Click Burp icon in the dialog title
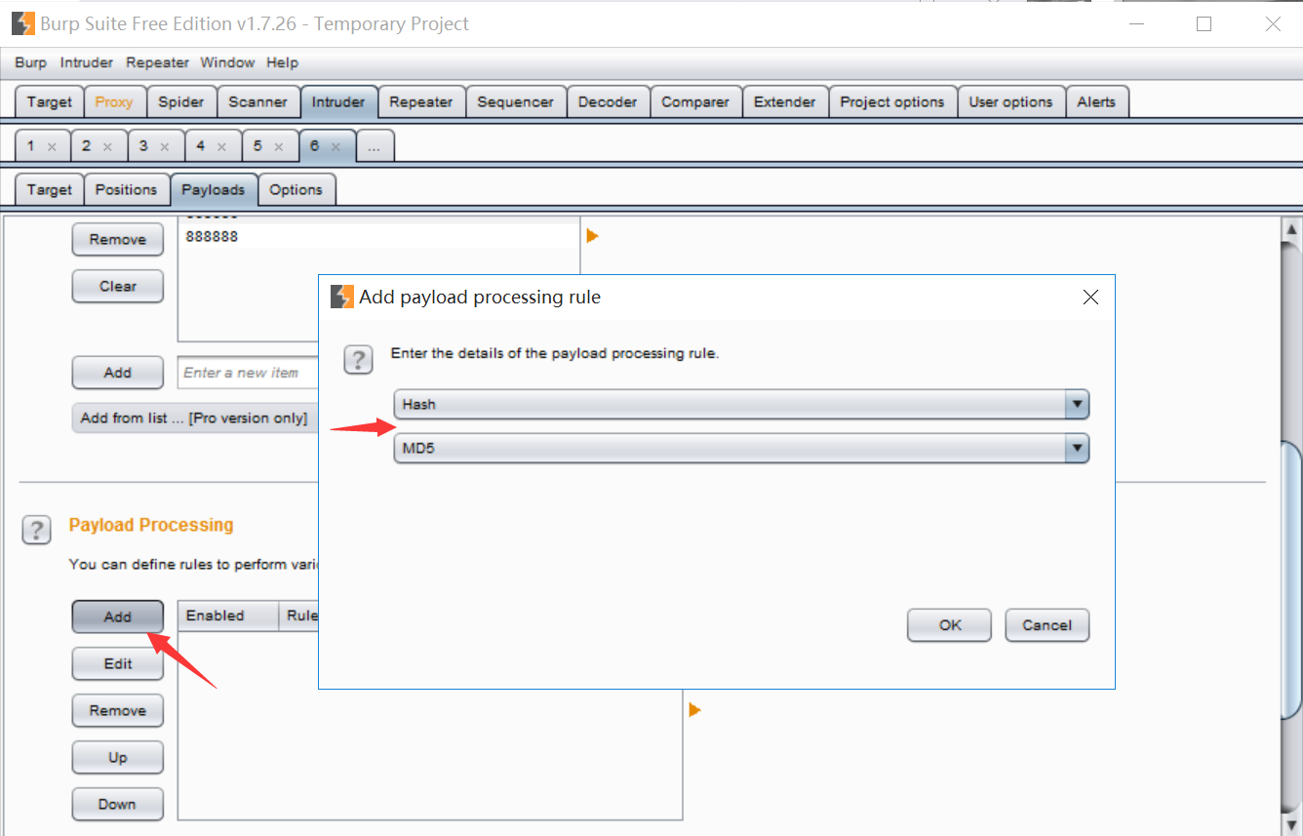The image size is (1303, 836). (342, 297)
